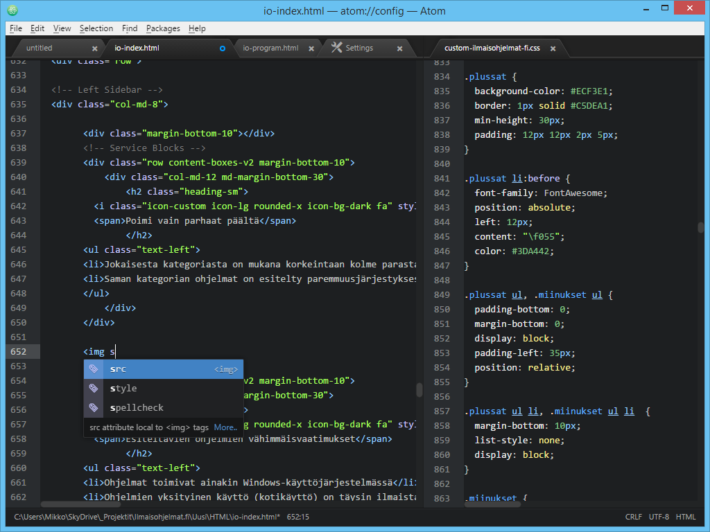Click the <img> label in the src suggestion
Screen dimensions: 710x532
click(226, 370)
